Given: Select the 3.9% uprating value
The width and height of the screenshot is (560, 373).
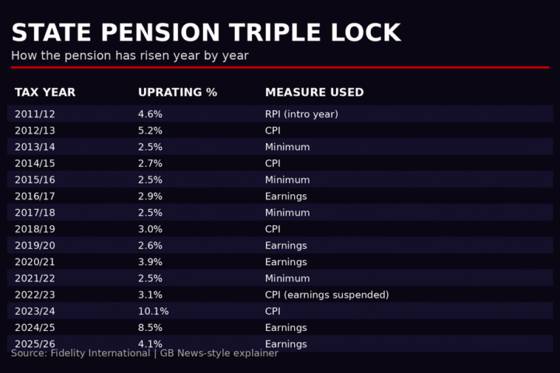Looking at the screenshot, I should coord(150,262).
